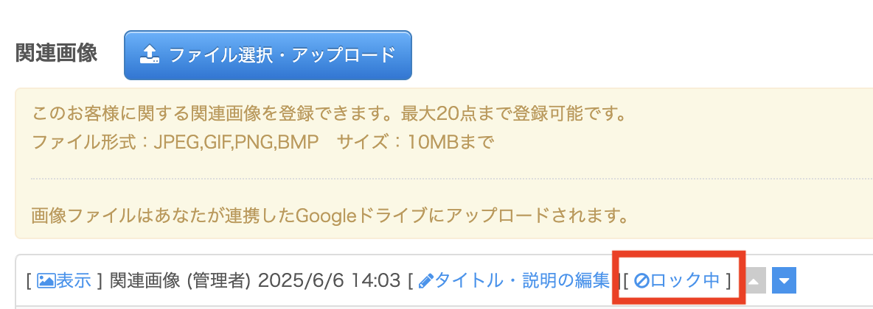Viewport: 873px width, 309px height.
Task: Click the 最大20点まで登録可能 notice line
Action: 329,116
